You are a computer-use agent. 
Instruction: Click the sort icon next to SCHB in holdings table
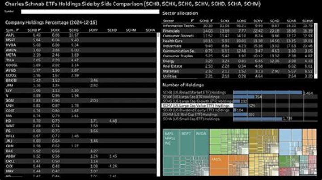(x=39, y=30)
